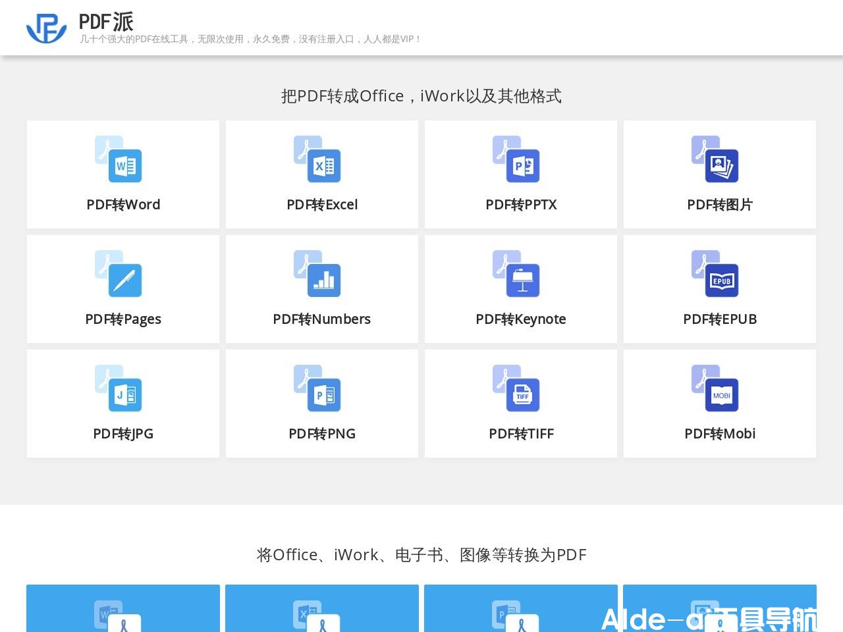The image size is (843, 632).
Task: Click the PDF派 logo icon
Action: pos(46,28)
